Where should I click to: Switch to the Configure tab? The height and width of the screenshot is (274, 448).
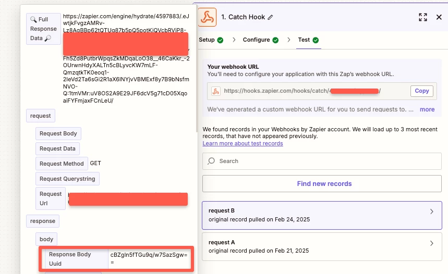pyautogui.click(x=256, y=40)
